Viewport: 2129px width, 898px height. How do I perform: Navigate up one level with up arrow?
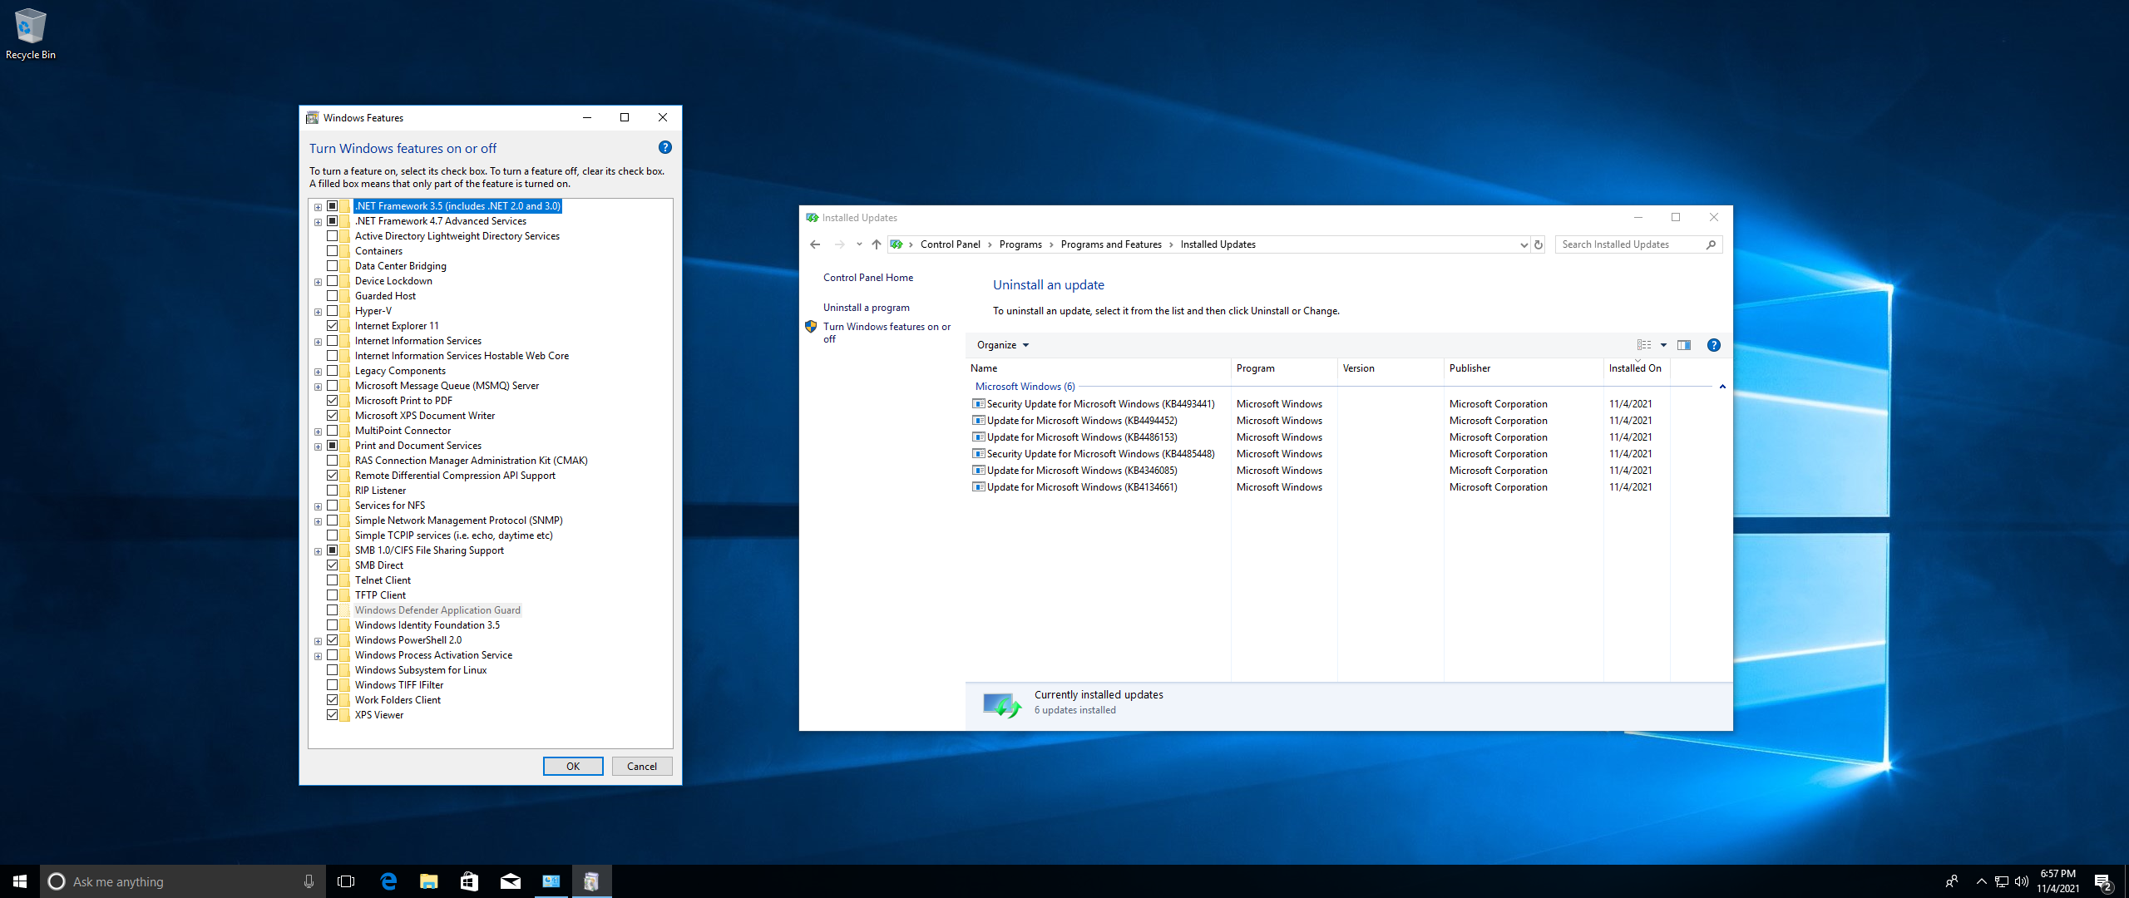click(x=876, y=244)
